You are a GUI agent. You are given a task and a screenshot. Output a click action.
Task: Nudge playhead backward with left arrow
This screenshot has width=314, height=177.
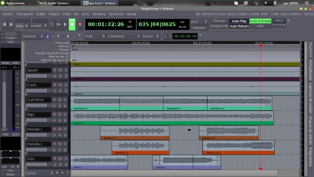(165, 36)
